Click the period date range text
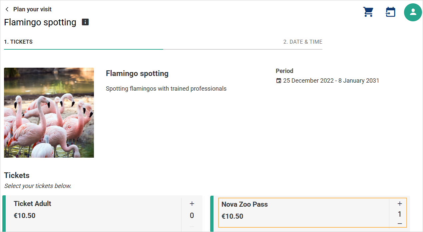 coord(331,81)
